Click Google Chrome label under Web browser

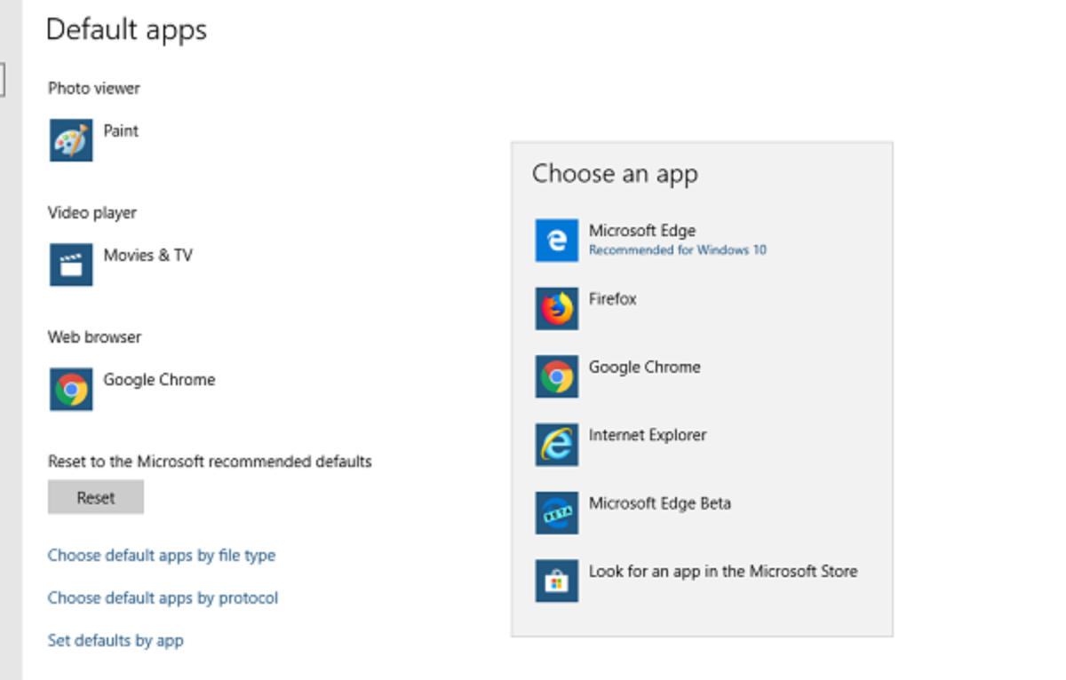159,380
